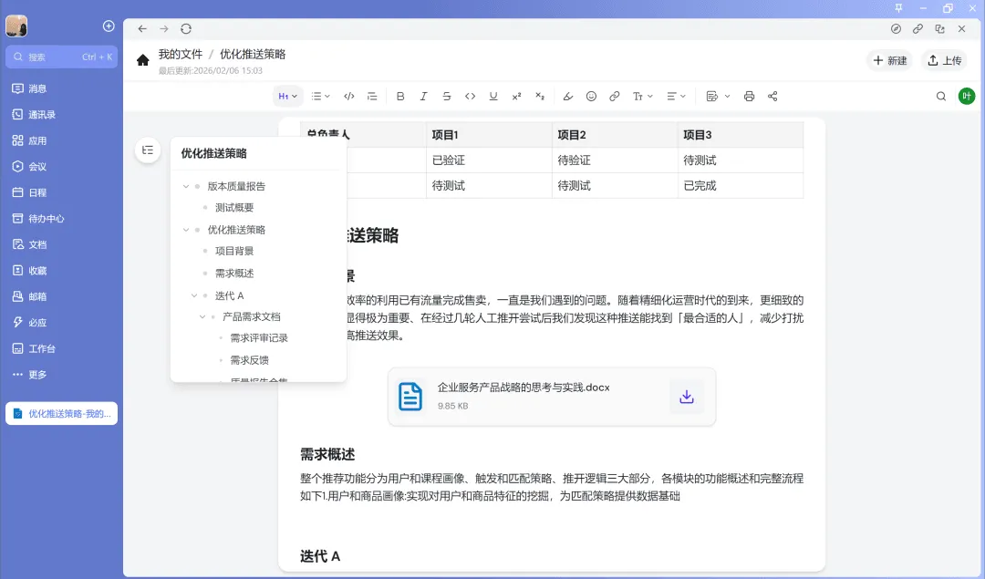
Task: Open the font size dropdown
Action: click(643, 96)
